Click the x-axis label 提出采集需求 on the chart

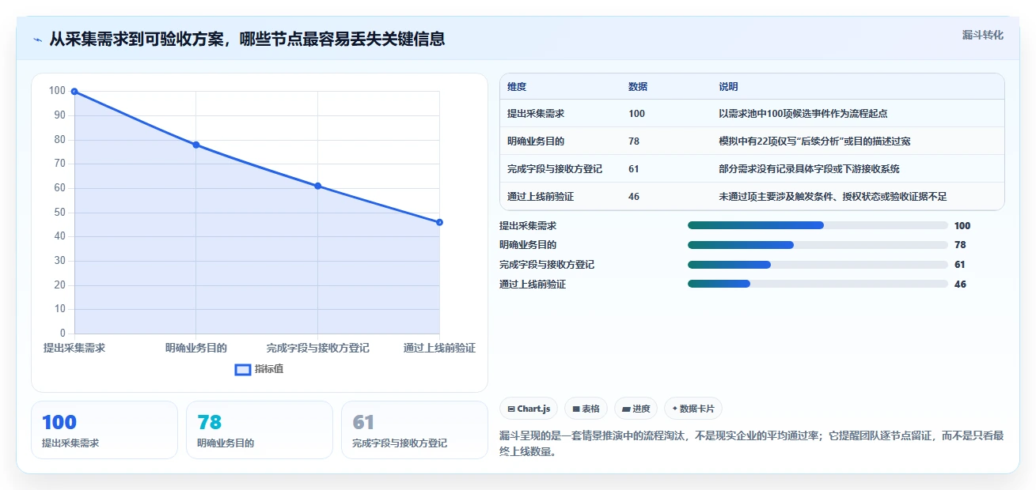tap(74, 348)
